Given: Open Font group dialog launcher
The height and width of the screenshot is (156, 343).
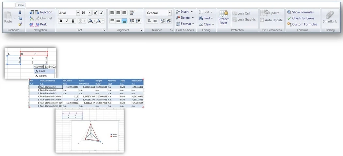Looking at the screenshot, I should pos(104,30).
